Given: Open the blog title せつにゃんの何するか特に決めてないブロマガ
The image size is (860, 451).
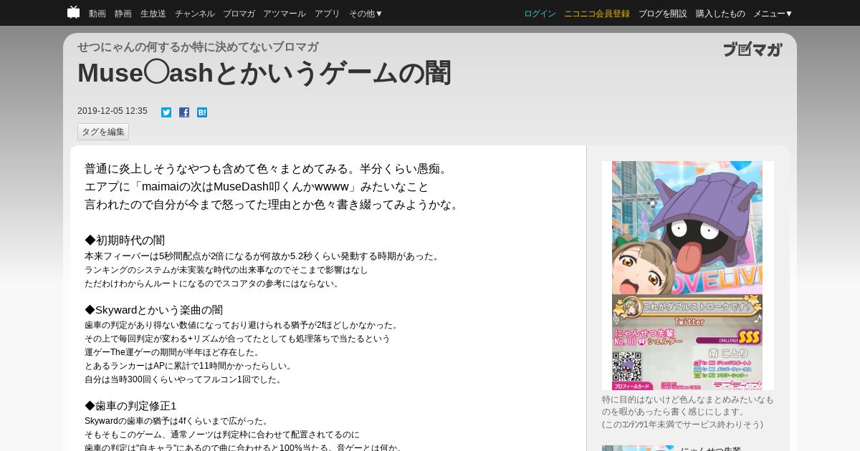Looking at the screenshot, I should point(198,47).
